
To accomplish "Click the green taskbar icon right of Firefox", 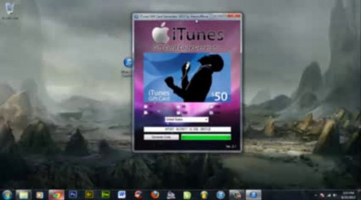I will coord(187,195).
